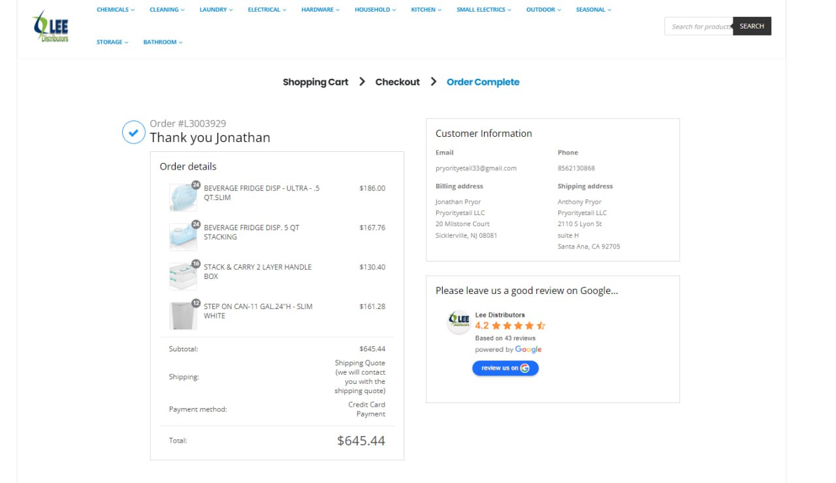
Task: Go back to the Shopping Cart step
Action: [315, 82]
